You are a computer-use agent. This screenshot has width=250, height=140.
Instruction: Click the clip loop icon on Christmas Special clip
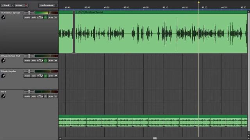(82, 12)
